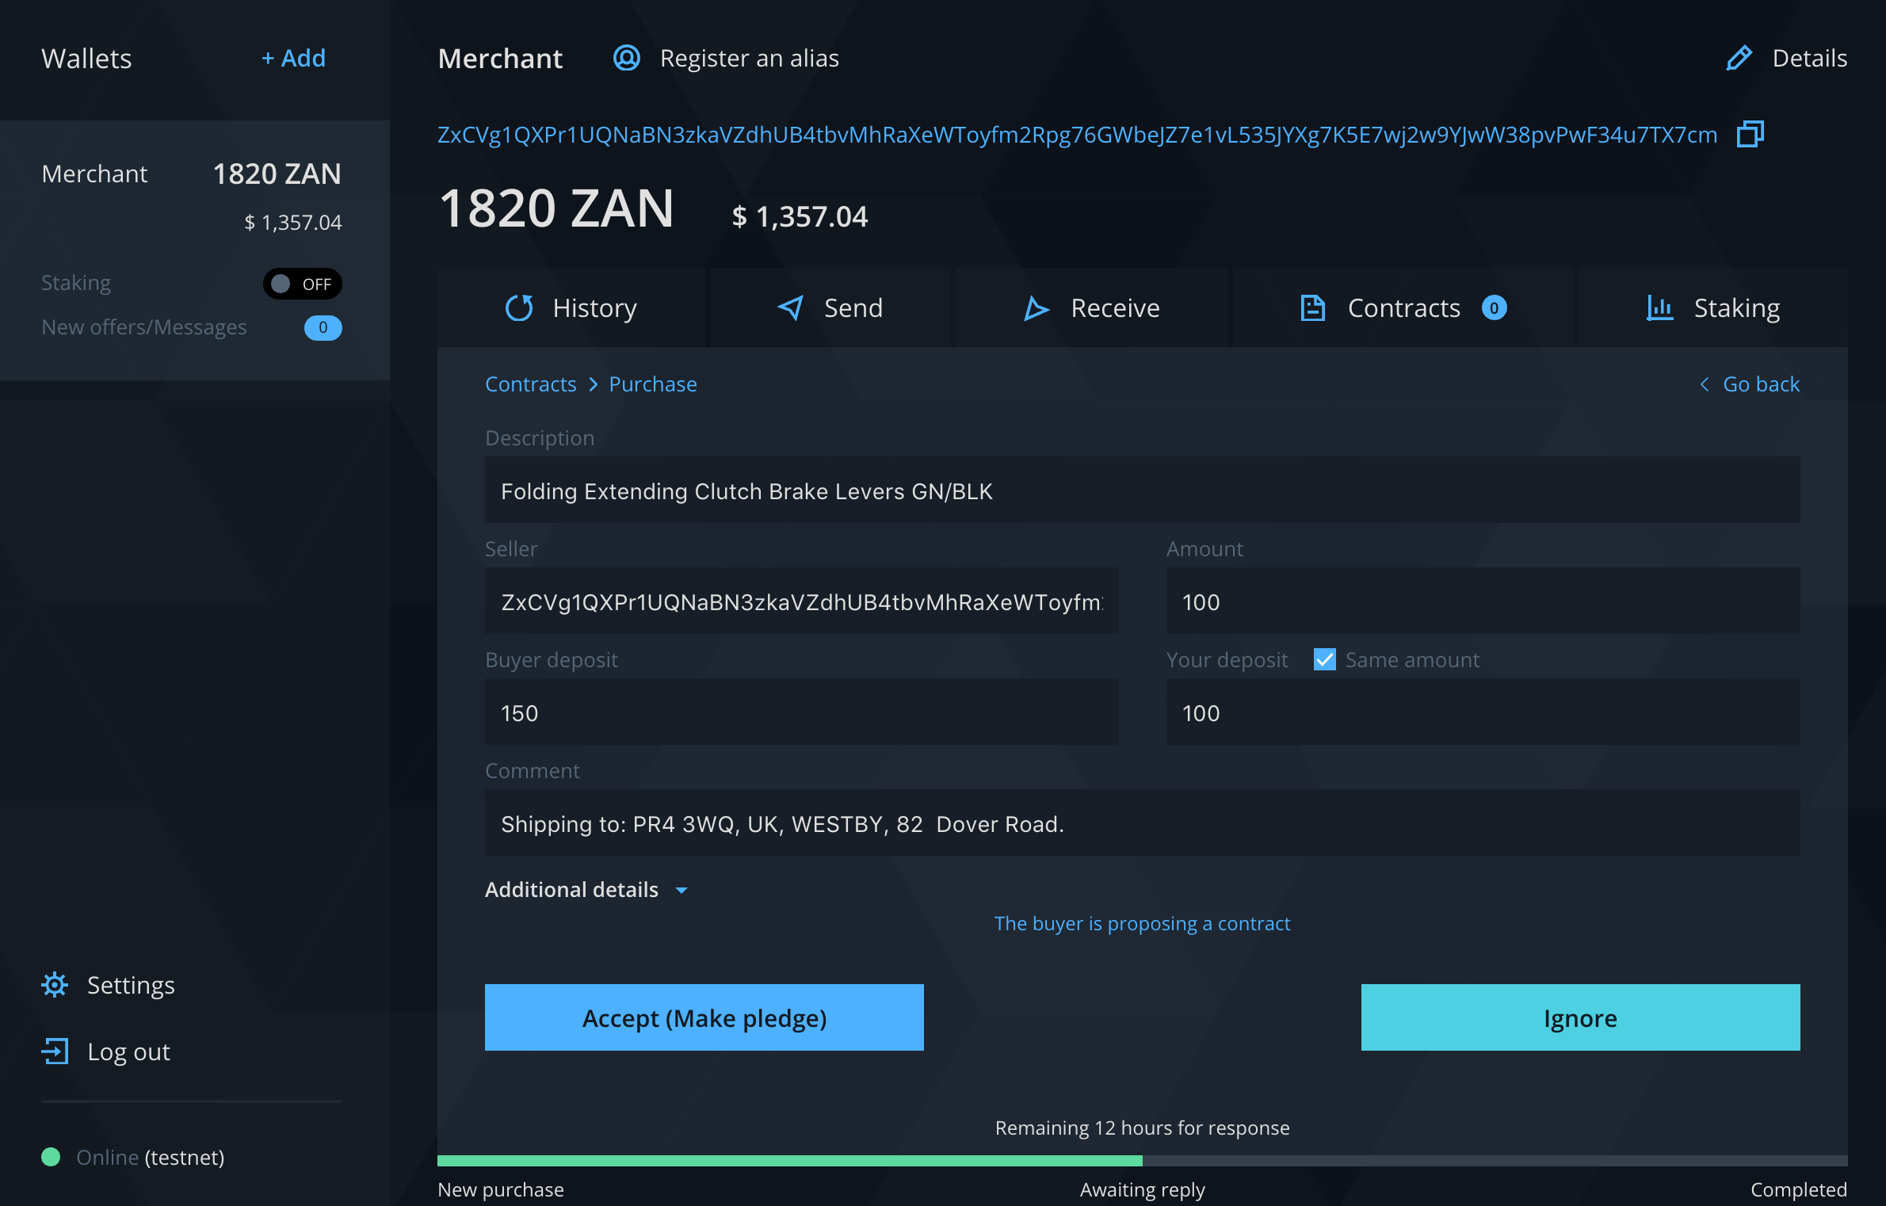Uncheck the Same amount checkbox
1886x1206 pixels.
click(1324, 659)
